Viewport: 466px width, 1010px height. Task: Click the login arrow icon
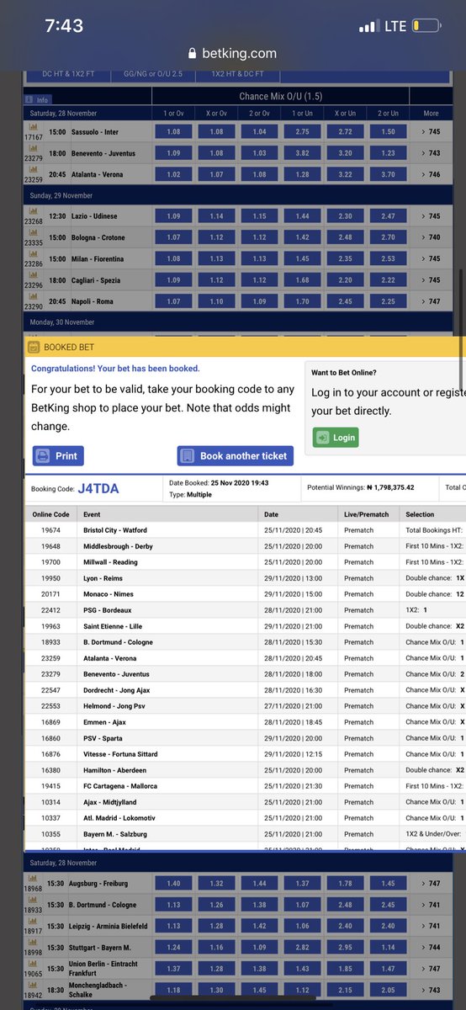(x=323, y=438)
